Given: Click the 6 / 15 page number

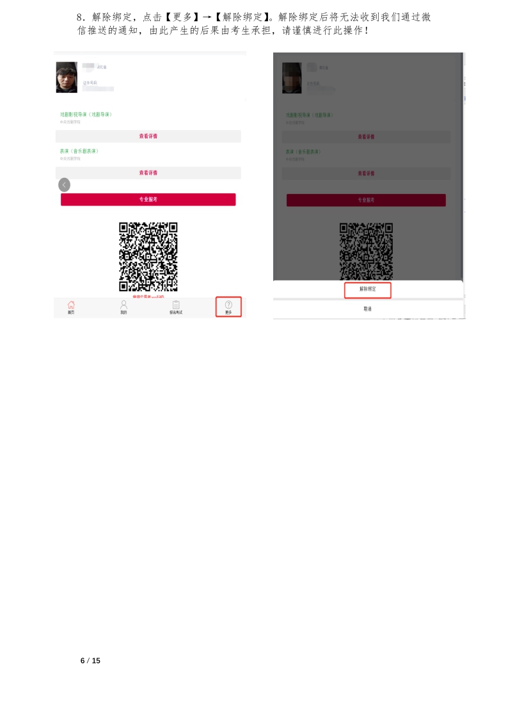Looking at the screenshot, I should click(90, 661).
